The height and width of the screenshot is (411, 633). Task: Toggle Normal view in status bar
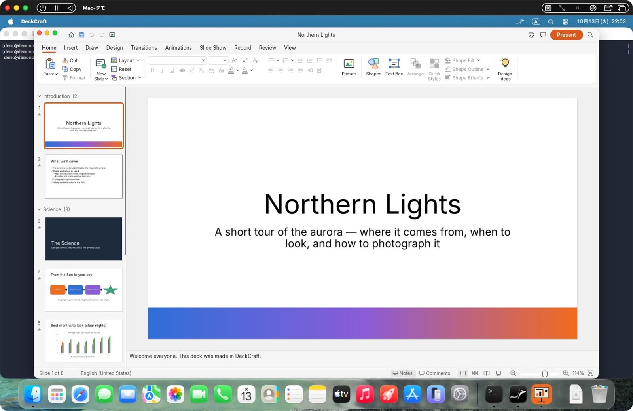(463, 373)
